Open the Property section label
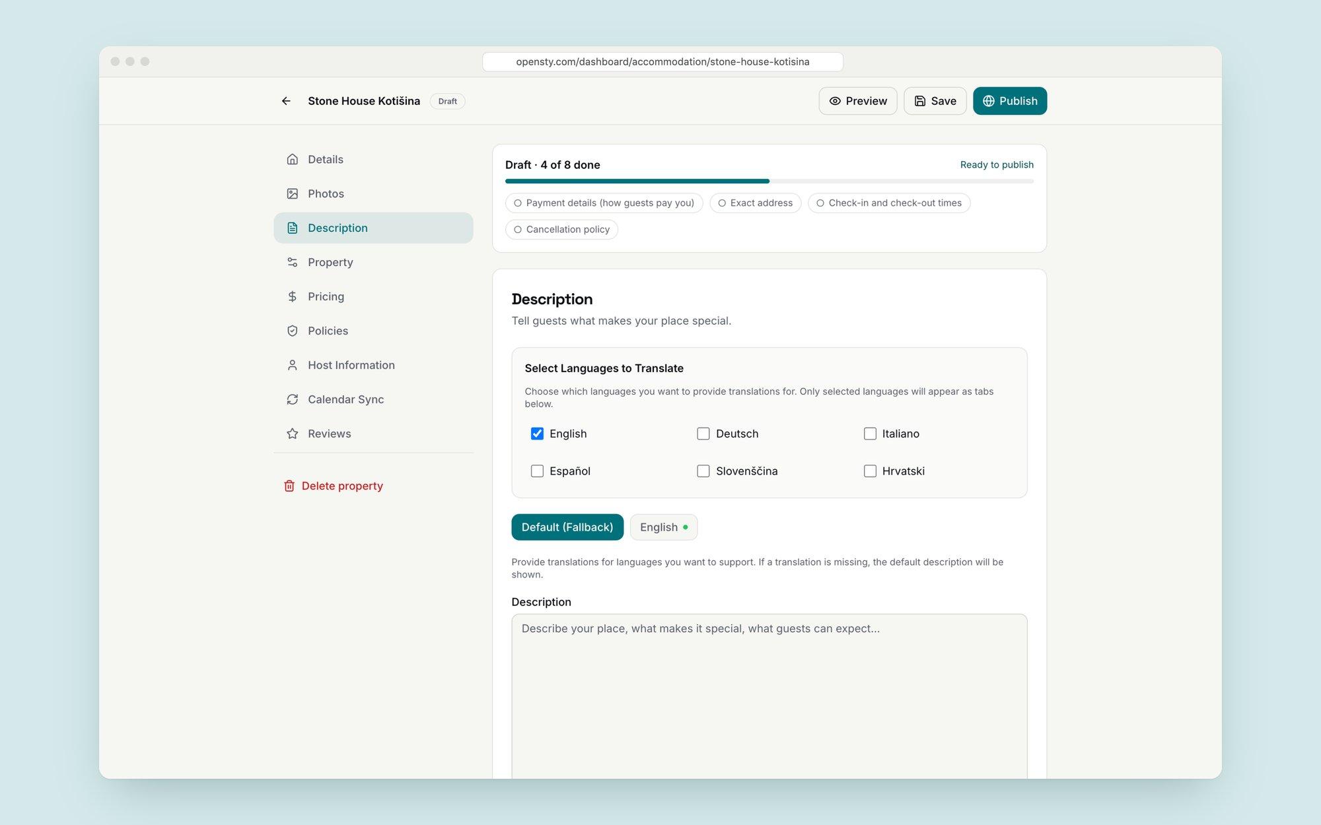Screen dimensions: 1321x825 (330, 262)
